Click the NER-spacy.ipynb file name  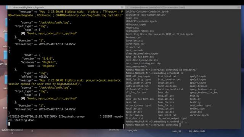pos(136,24)
